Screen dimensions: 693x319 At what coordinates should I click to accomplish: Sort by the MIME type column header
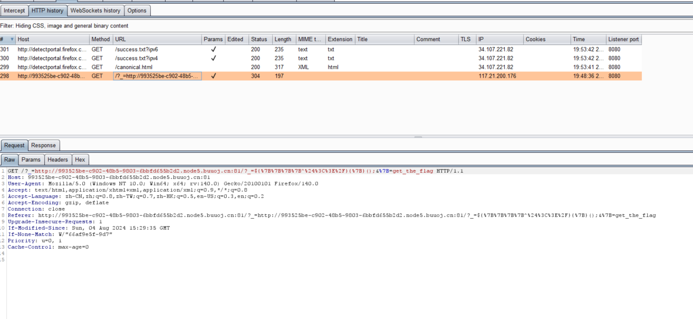(x=310, y=39)
